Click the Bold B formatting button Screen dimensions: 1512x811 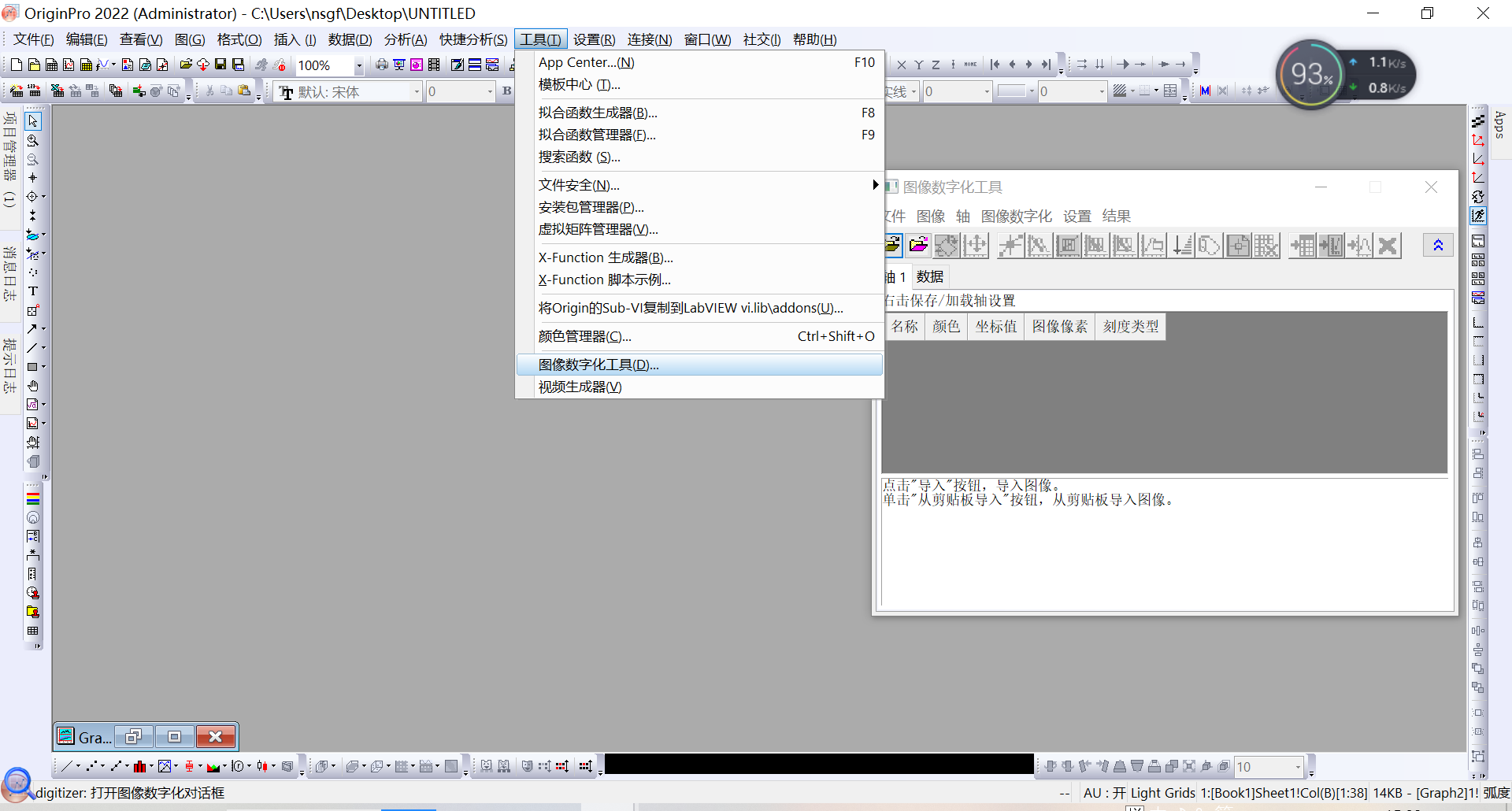[x=506, y=91]
